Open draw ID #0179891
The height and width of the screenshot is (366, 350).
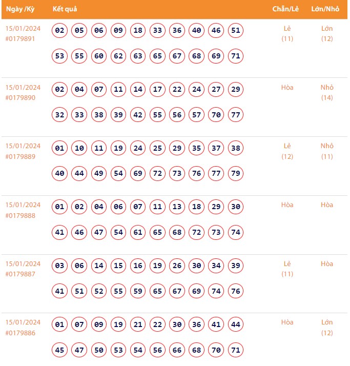click(x=20, y=38)
